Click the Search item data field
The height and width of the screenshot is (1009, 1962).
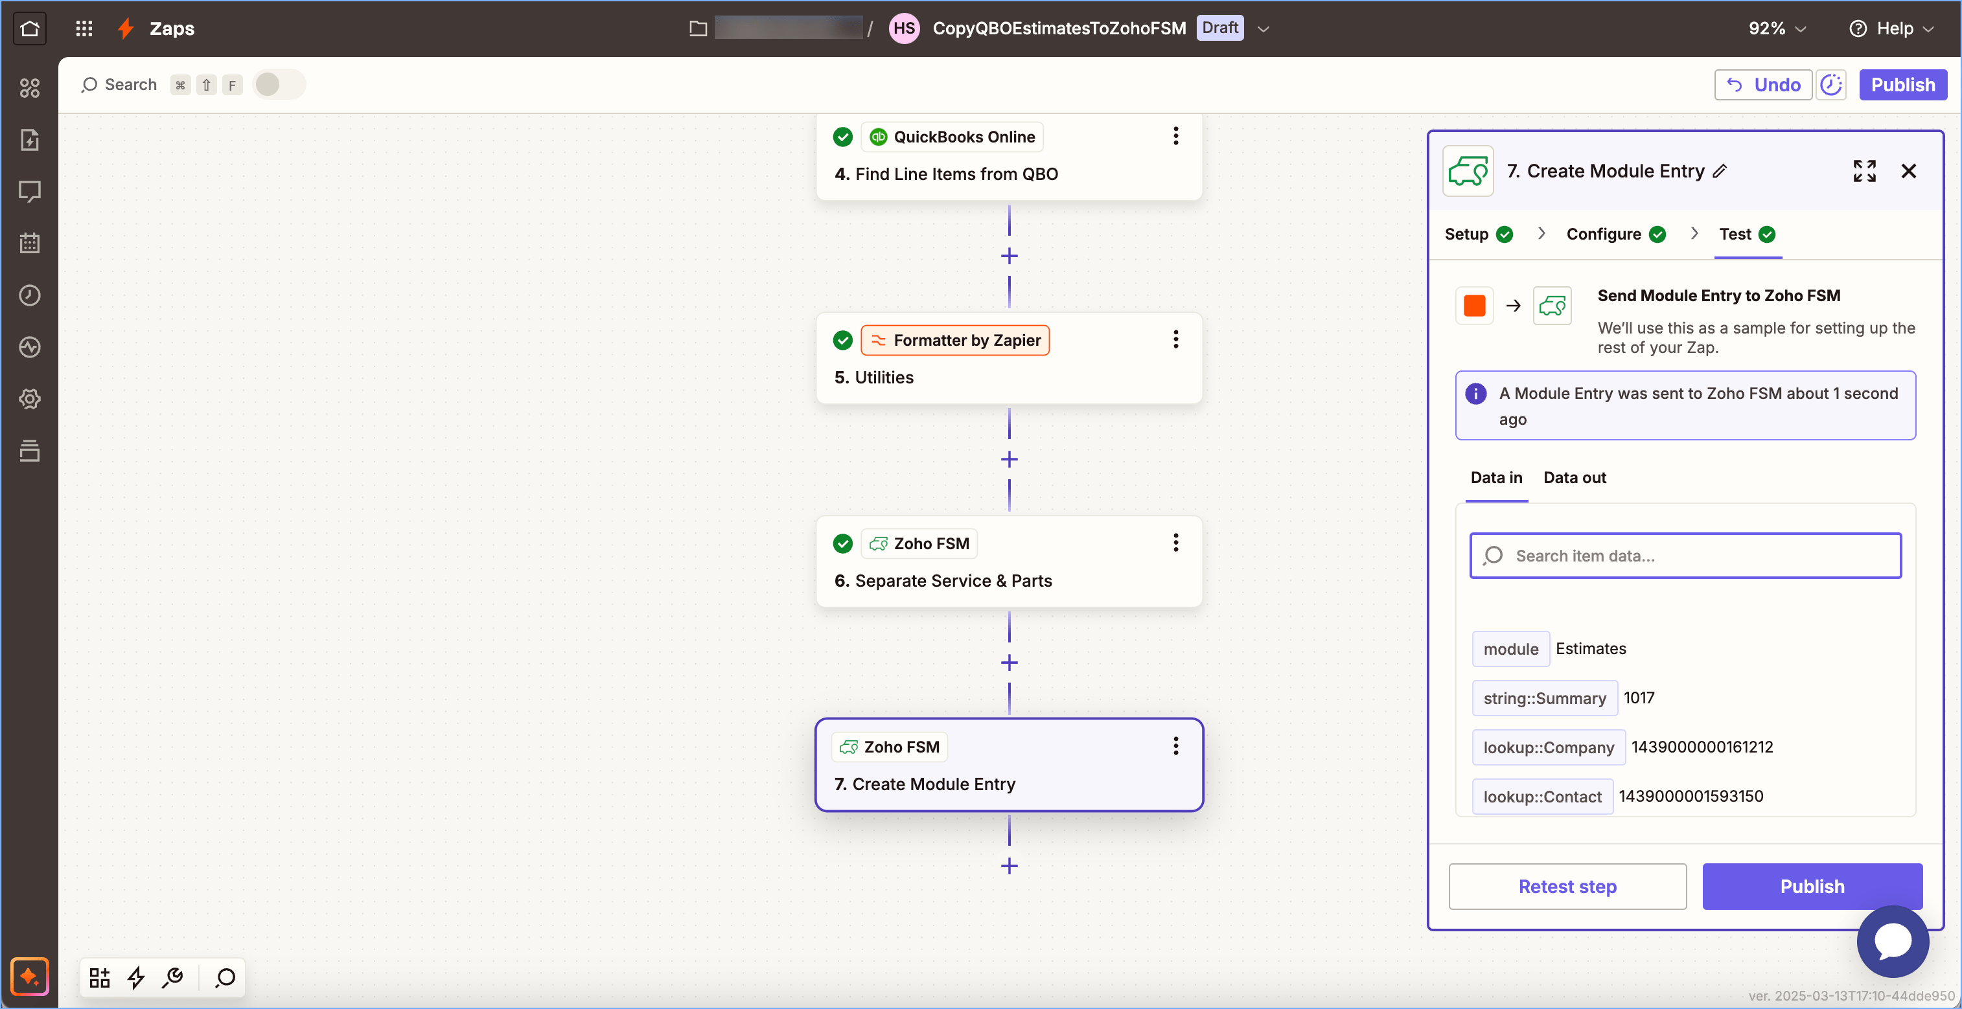tap(1685, 556)
